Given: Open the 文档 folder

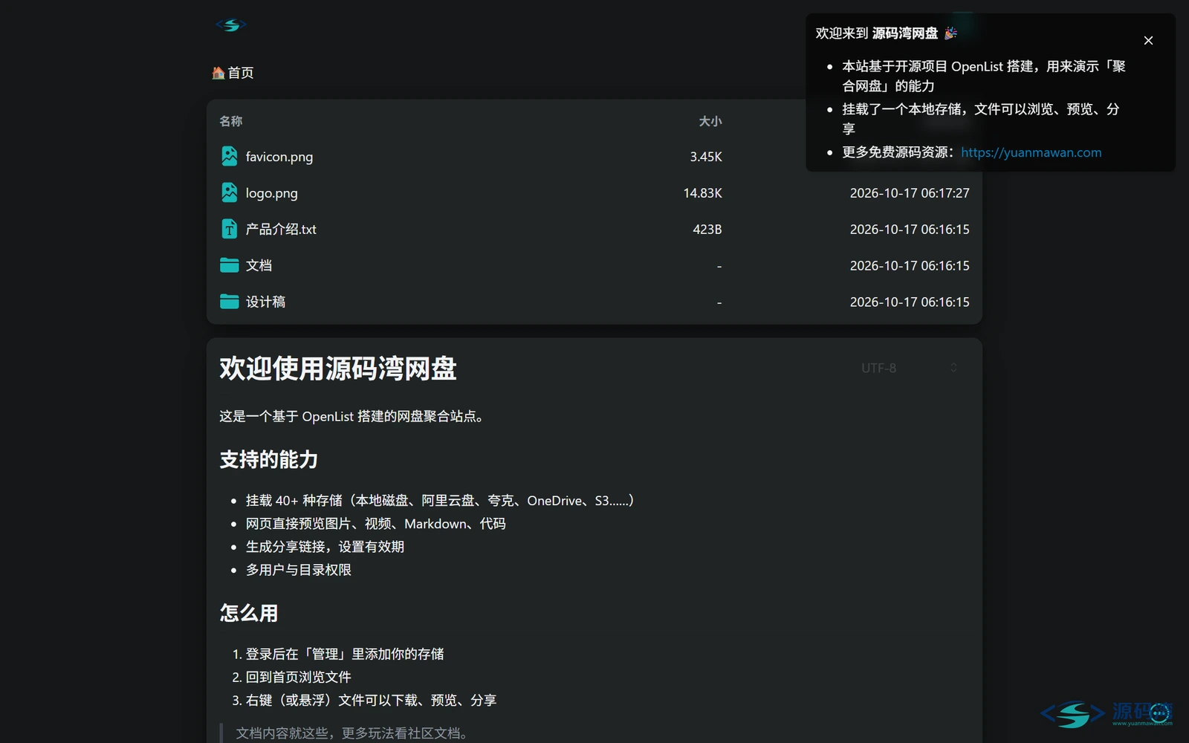Looking at the screenshot, I should pos(259,265).
